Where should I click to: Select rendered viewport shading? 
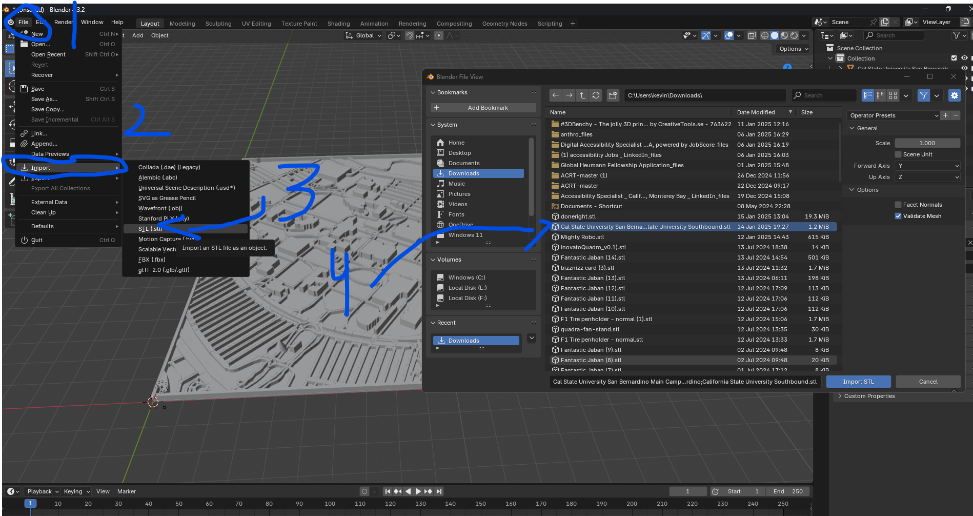794,35
